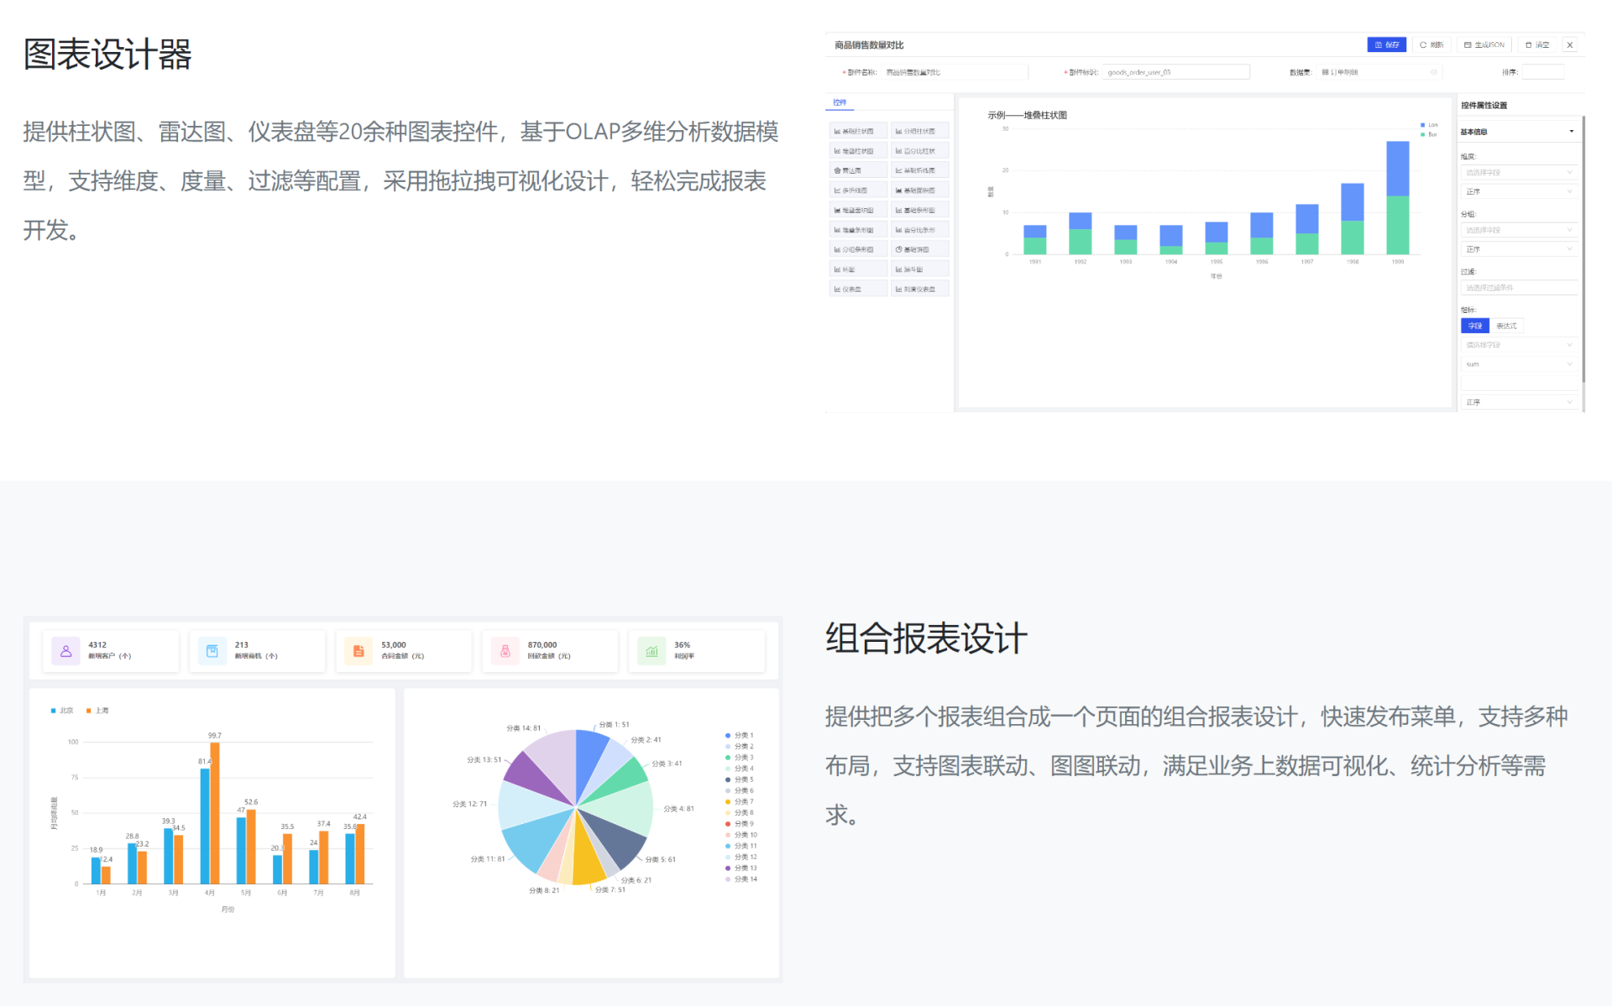Toggle 分类 13 in the pie legend
The height and width of the screenshot is (1006, 1612).
[741, 868]
